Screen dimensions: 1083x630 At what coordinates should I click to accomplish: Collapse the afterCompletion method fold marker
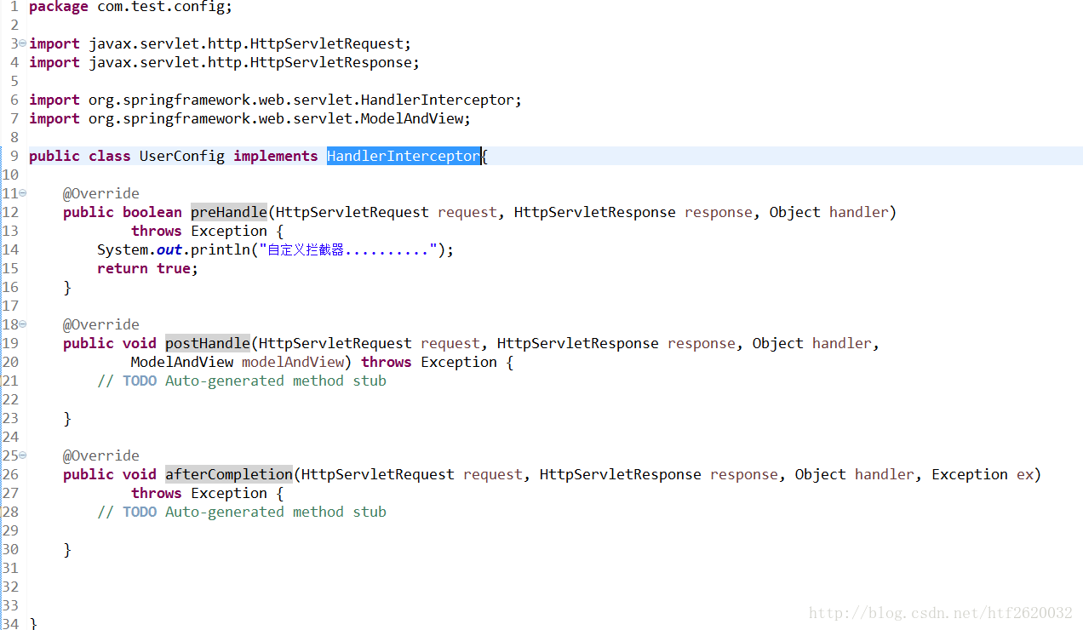point(22,455)
